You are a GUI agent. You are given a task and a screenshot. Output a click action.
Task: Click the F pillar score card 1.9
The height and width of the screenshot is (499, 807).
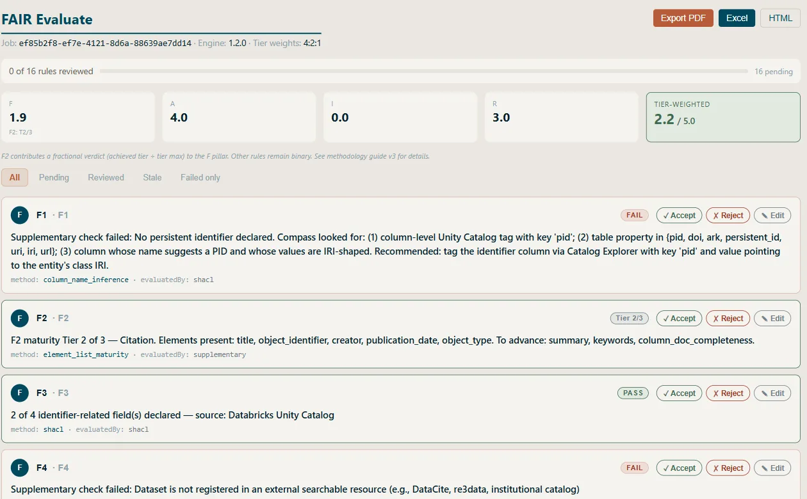78,117
